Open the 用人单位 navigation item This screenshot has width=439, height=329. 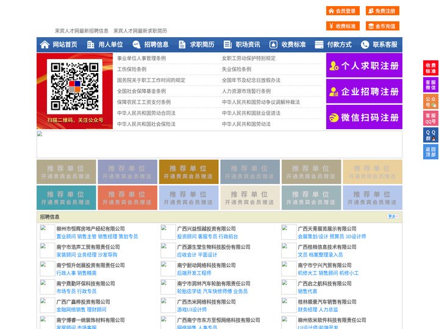[x=110, y=44]
